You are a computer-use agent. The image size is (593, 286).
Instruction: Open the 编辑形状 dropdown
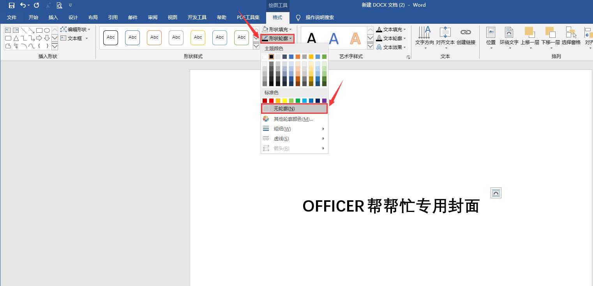click(x=76, y=29)
